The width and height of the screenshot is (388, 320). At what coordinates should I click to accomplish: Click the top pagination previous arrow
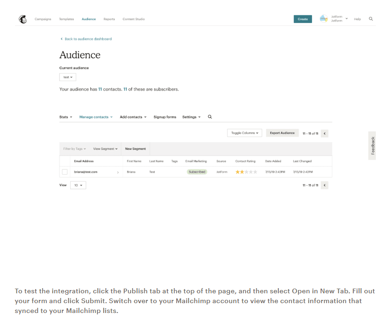(325, 134)
